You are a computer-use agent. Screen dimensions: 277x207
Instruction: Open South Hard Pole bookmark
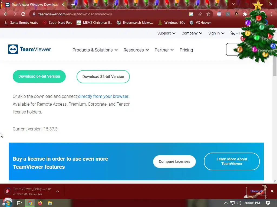pos(58,23)
